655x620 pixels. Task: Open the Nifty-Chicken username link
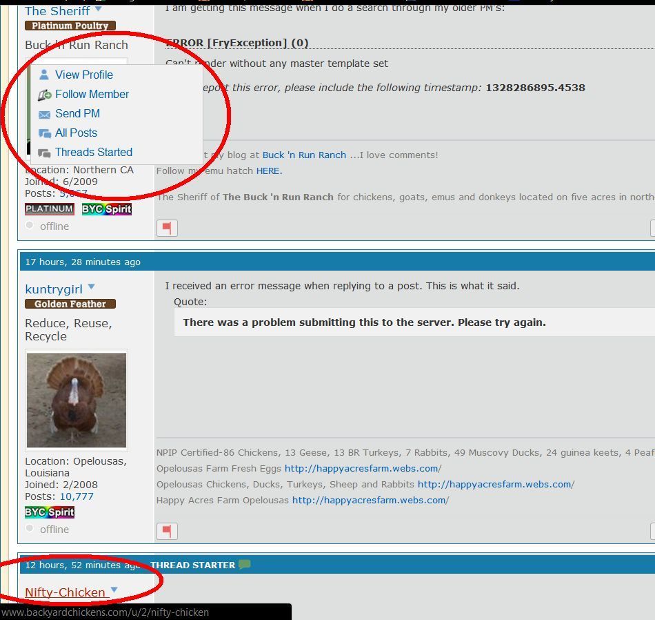[65, 592]
